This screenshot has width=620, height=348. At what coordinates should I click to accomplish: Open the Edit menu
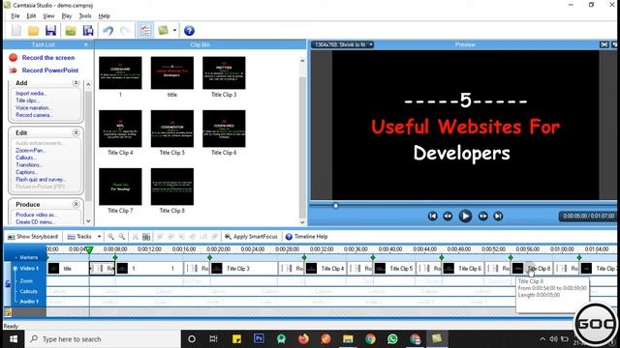(31, 15)
